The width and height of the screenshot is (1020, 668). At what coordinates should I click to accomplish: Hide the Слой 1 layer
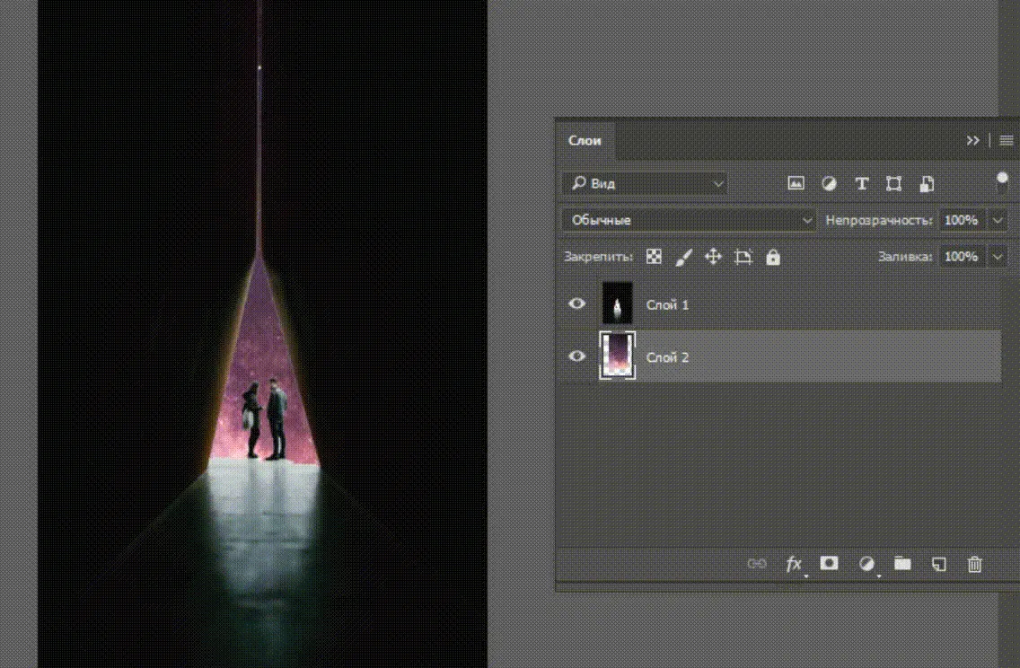click(577, 303)
